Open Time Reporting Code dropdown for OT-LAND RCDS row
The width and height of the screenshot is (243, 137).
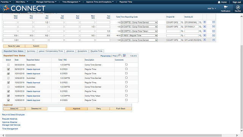(x=139, y=40)
